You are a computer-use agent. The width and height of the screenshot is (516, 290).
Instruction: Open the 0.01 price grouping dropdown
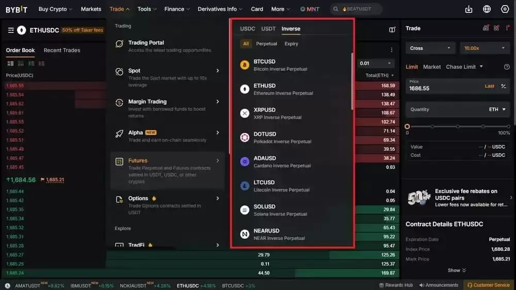tap(376, 63)
